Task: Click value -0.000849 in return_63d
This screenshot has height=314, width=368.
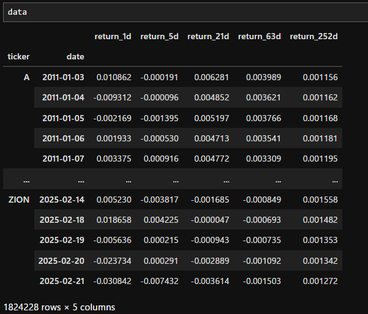Action: (261, 200)
